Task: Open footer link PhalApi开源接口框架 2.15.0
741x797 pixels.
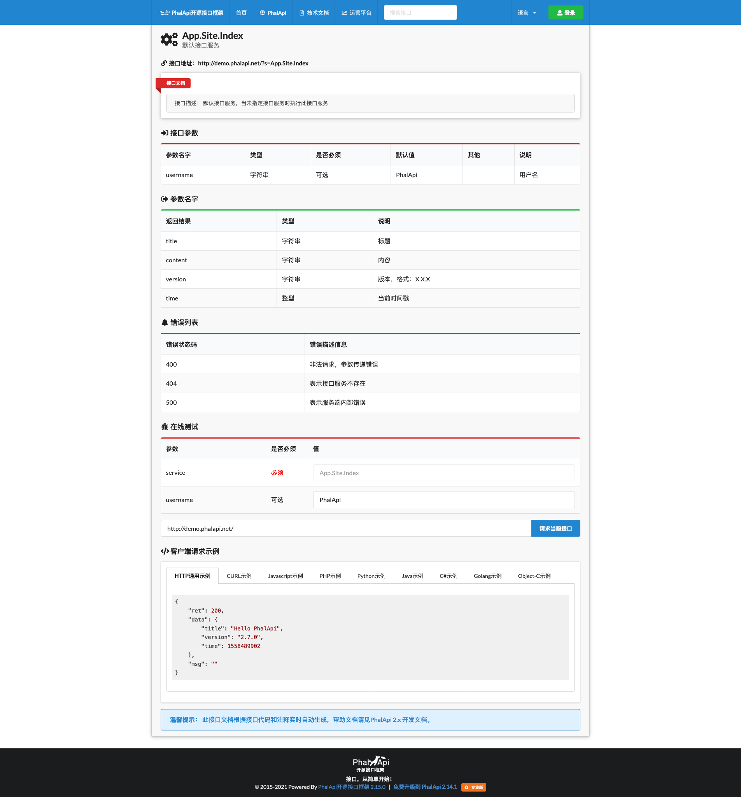Action: tap(352, 787)
